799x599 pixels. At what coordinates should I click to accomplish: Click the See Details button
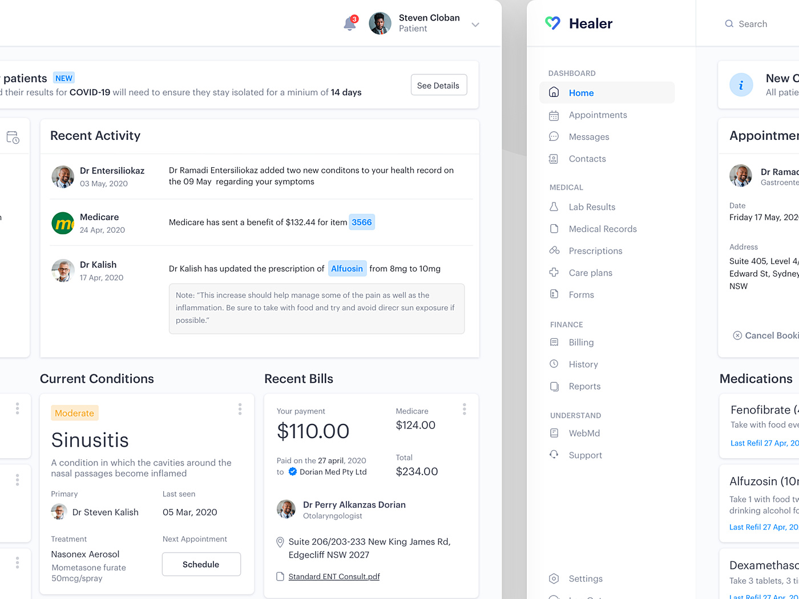tap(438, 85)
